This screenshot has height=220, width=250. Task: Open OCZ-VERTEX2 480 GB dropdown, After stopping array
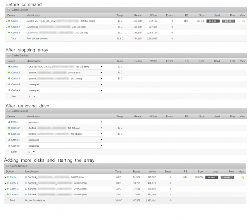[65, 67]
